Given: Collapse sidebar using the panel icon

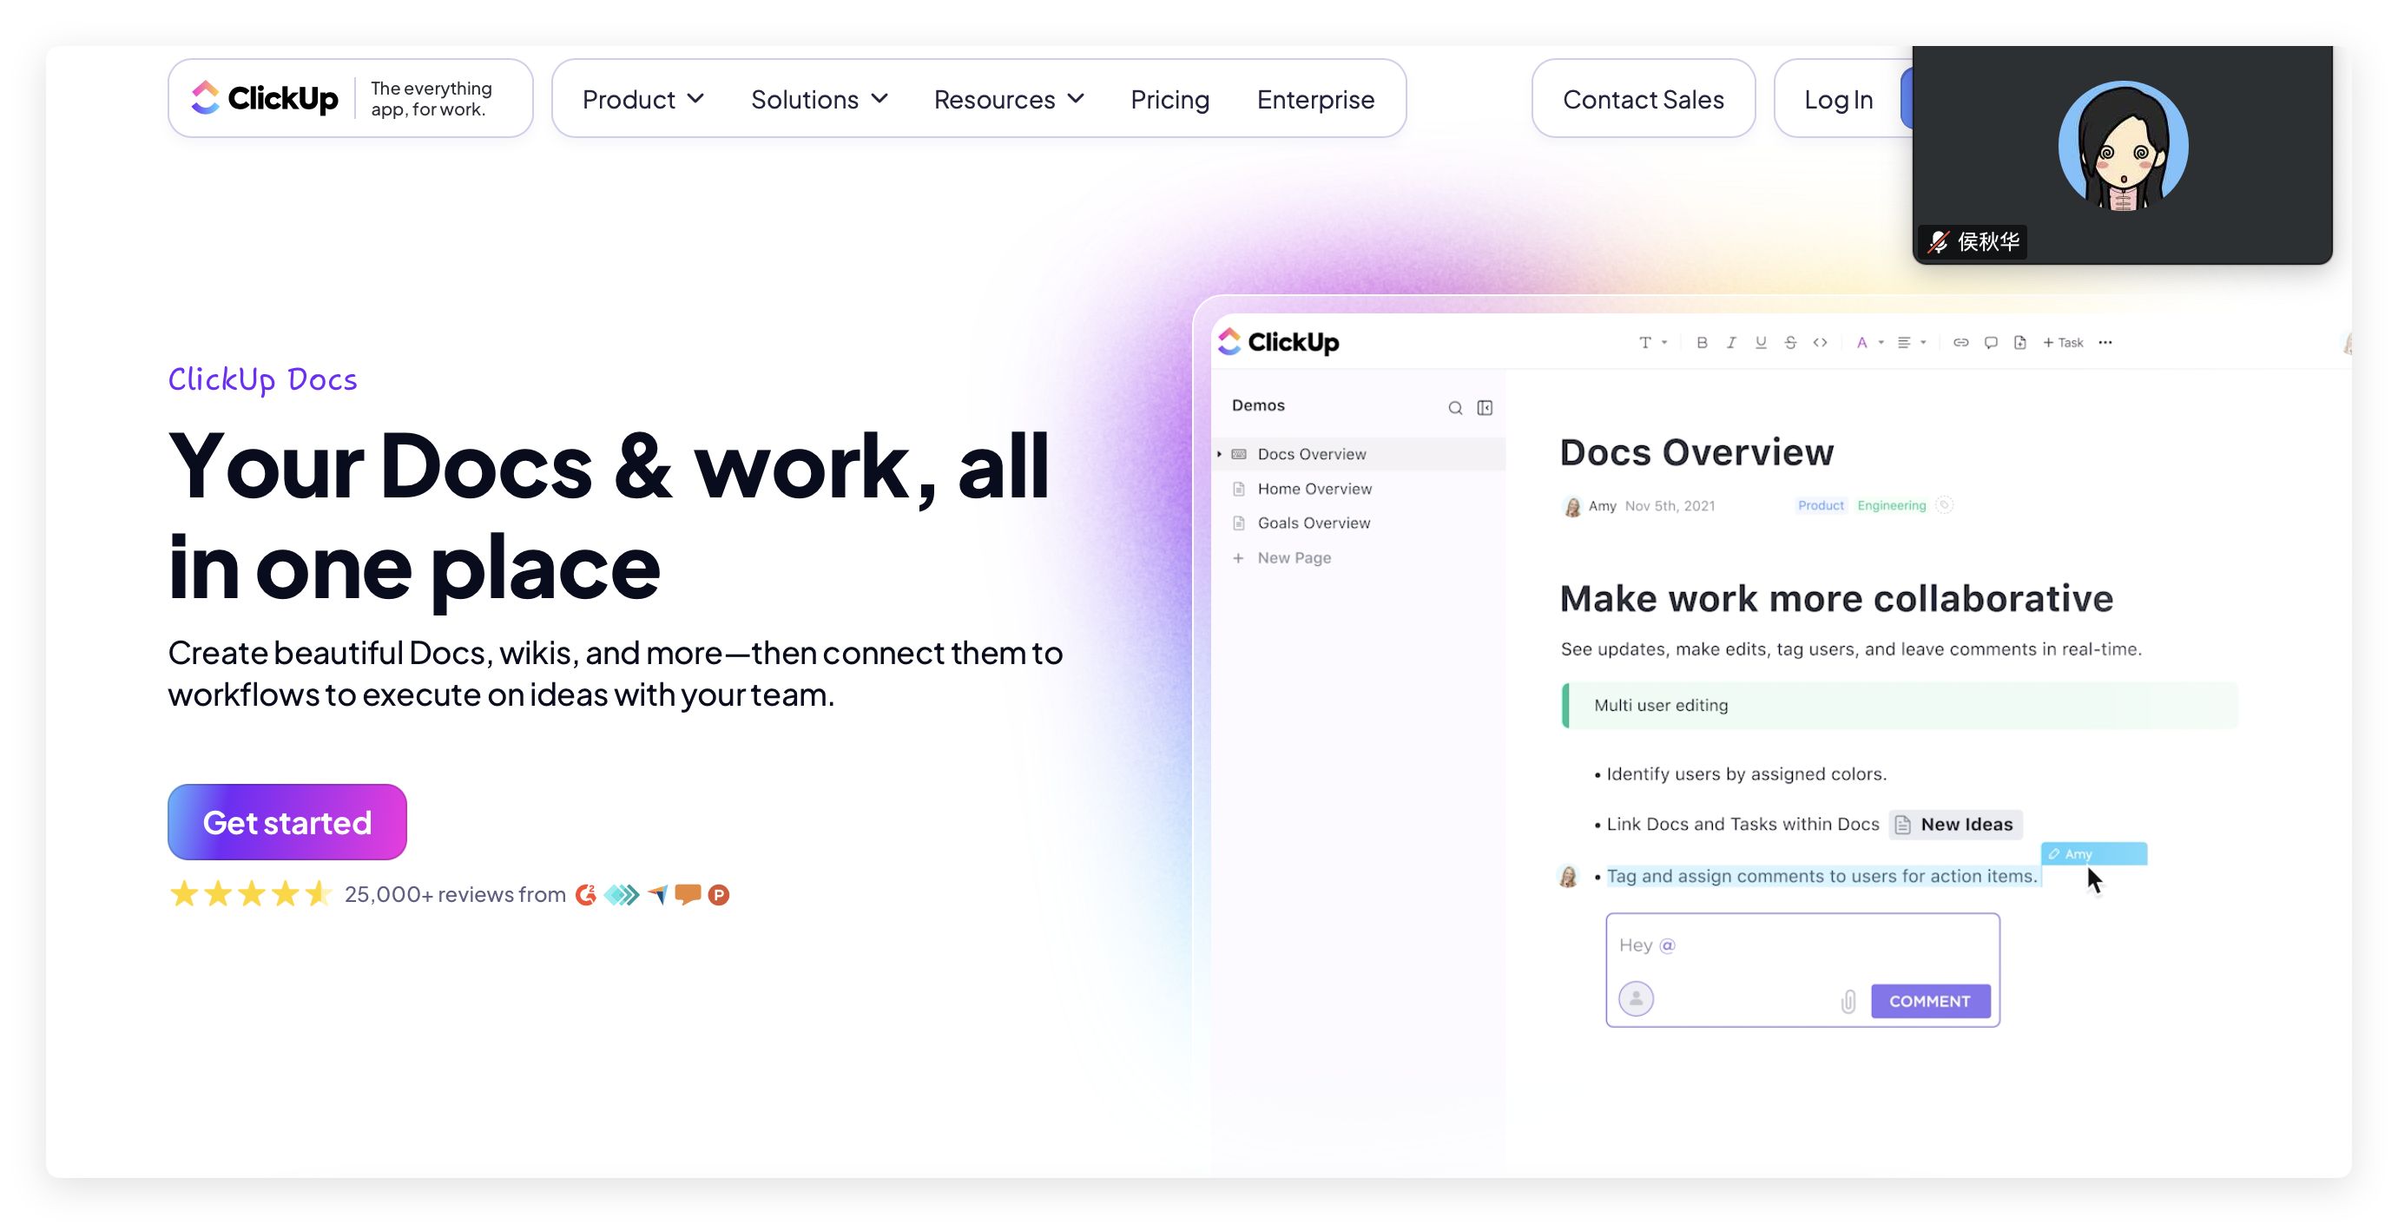Looking at the screenshot, I should tap(1484, 408).
